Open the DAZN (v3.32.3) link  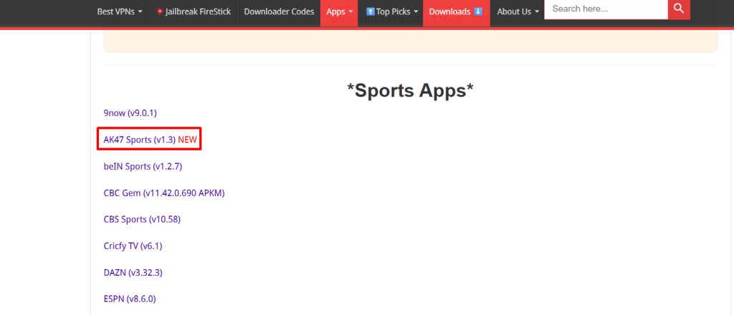coord(133,273)
